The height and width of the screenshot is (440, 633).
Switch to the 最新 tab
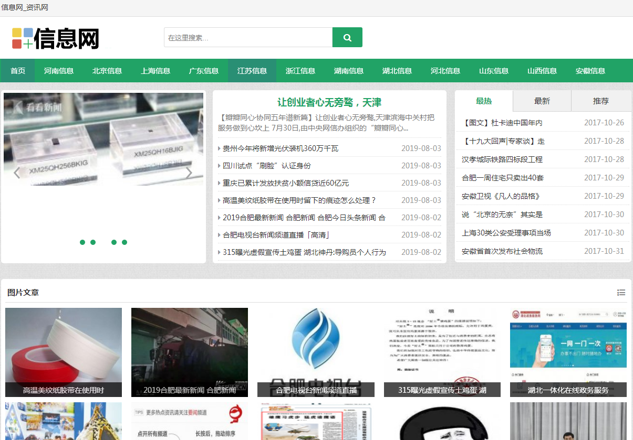542,101
